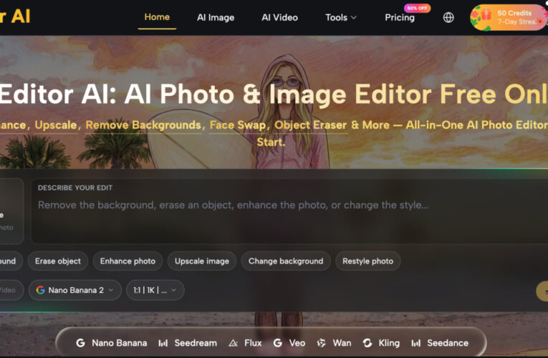
Task: Open the Pricing page
Action: tap(400, 17)
